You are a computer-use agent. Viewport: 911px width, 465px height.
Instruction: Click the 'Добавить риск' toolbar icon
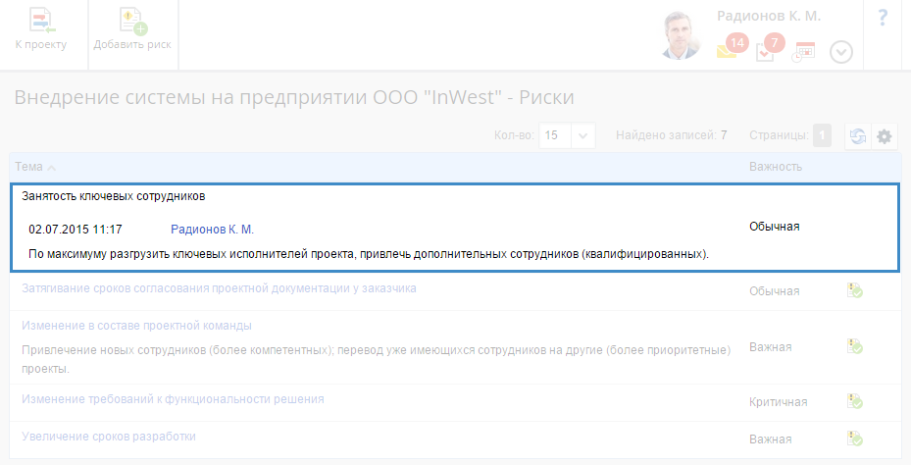point(131,22)
